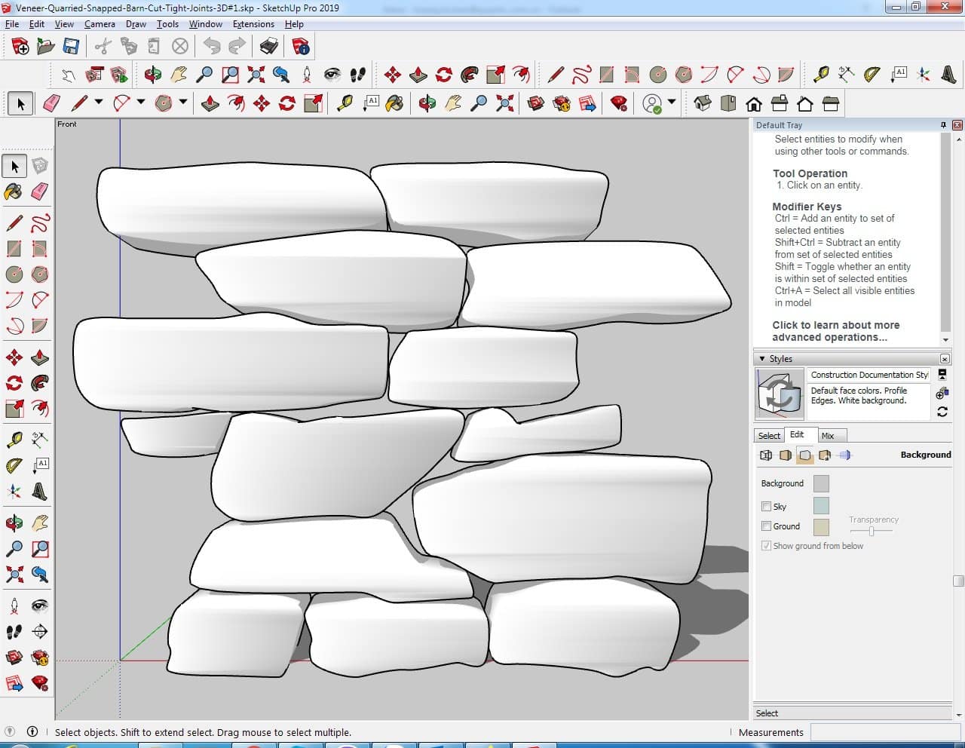Select the Tape Measure tool

(14, 440)
